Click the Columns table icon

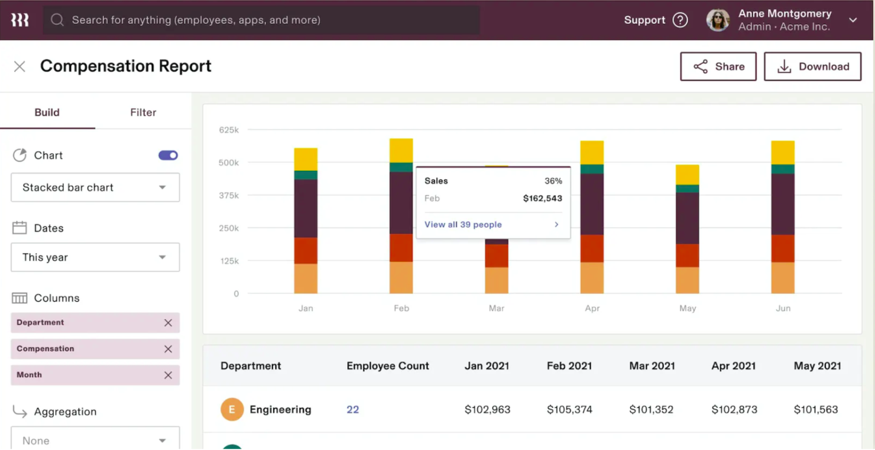pos(20,298)
